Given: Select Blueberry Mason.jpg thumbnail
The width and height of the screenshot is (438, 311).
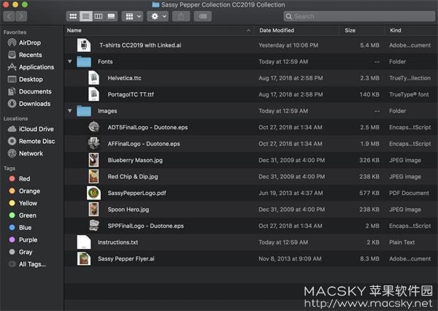Looking at the screenshot, I should (x=93, y=160).
